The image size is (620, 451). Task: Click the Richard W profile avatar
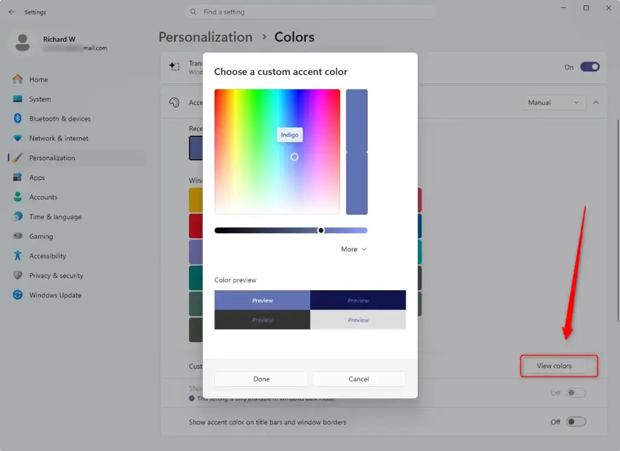click(22, 43)
